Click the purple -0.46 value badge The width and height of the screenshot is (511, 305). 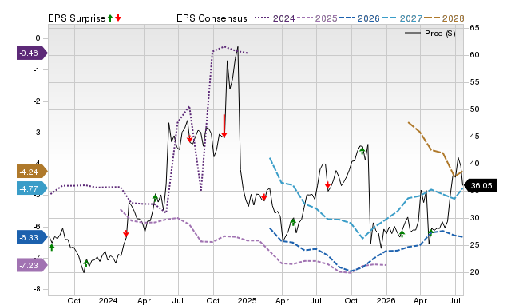[x=32, y=53]
